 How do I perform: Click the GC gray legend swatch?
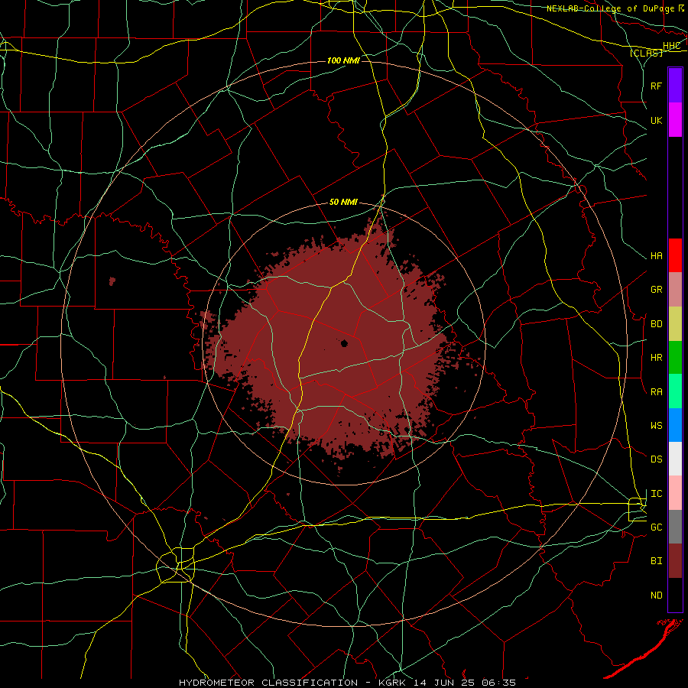tap(675, 527)
